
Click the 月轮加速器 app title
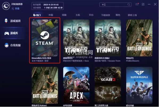tap(17, 4)
